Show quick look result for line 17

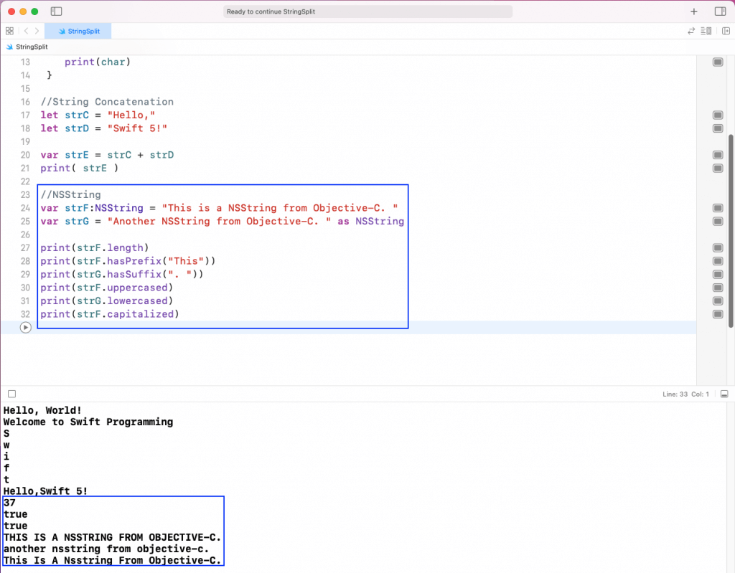tap(717, 115)
